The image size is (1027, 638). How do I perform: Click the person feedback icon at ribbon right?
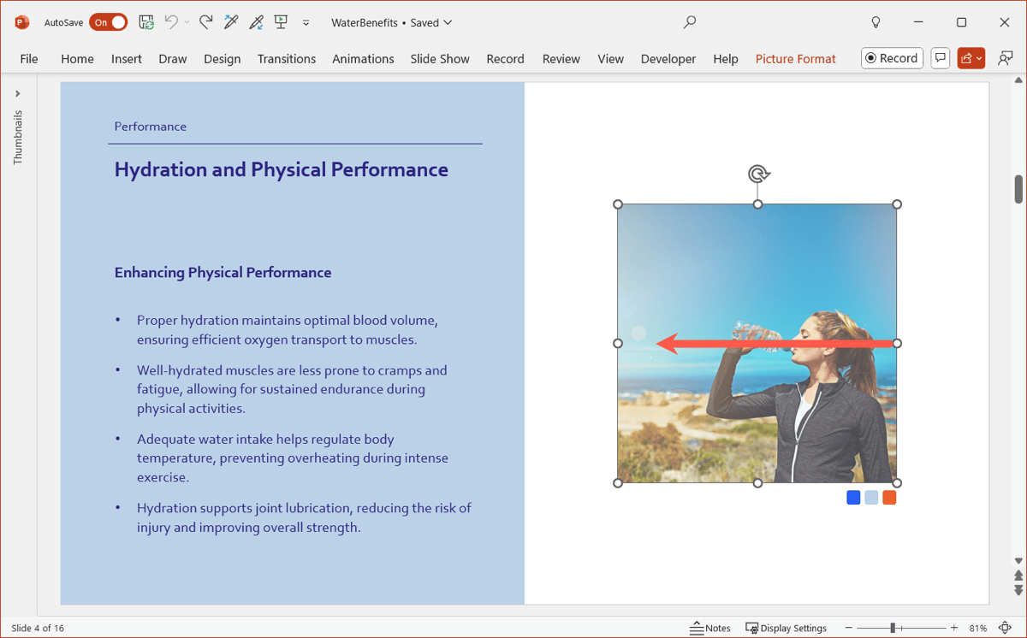pos(1006,58)
